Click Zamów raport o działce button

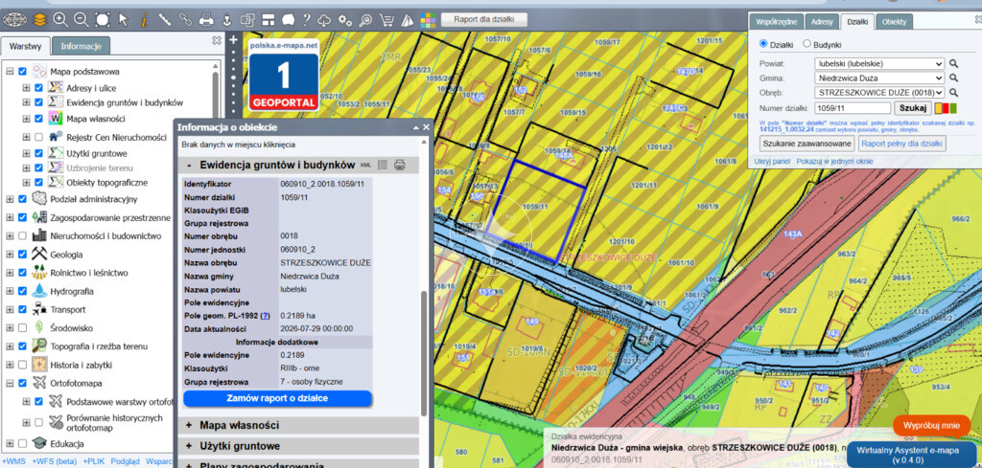(x=277, y=398)
